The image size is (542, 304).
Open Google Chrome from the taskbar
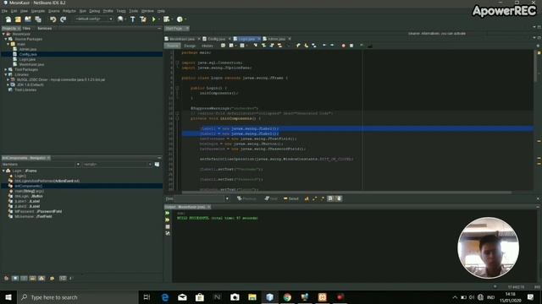(x=287, y=297)
